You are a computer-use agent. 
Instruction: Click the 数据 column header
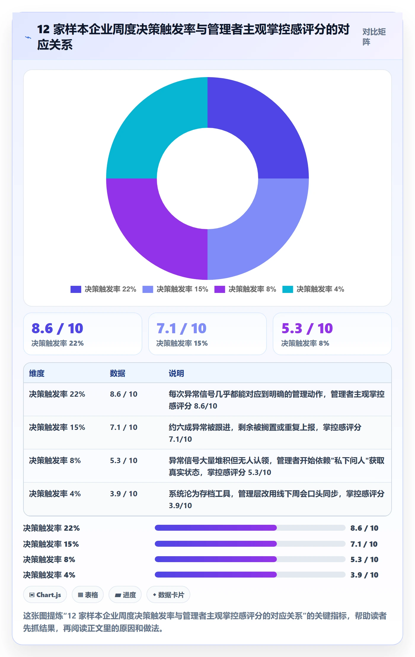118,373
